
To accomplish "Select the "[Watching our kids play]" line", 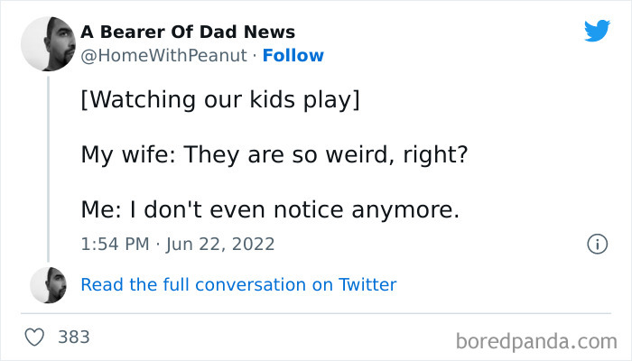I will (x=220, y=99).
